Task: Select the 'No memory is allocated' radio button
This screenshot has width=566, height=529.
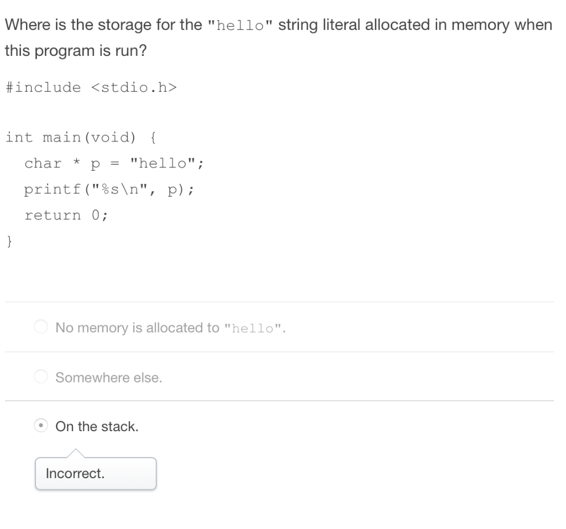Action: [x=40, y=327]
